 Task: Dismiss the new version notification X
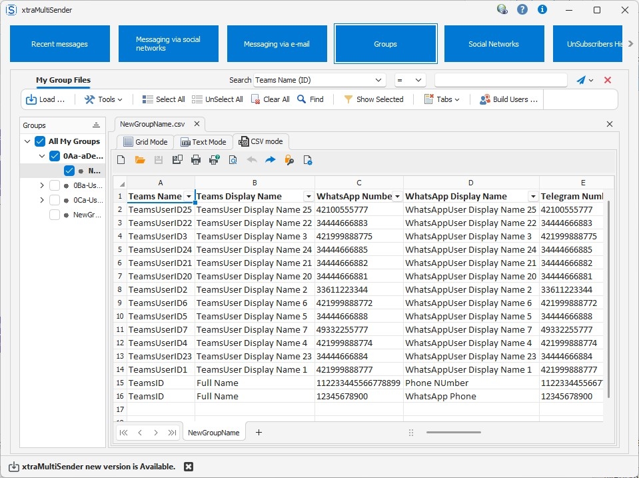[189, 467]
